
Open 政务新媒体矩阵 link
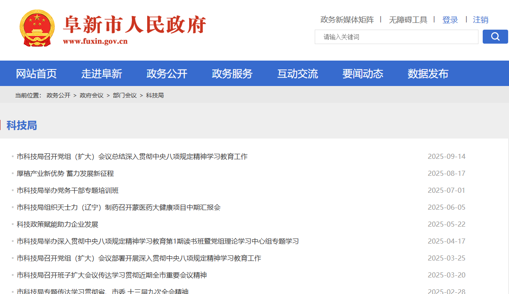(347, 20)
